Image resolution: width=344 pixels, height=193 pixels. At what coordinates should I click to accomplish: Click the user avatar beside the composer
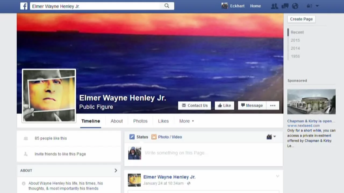[x=134, y=153]
